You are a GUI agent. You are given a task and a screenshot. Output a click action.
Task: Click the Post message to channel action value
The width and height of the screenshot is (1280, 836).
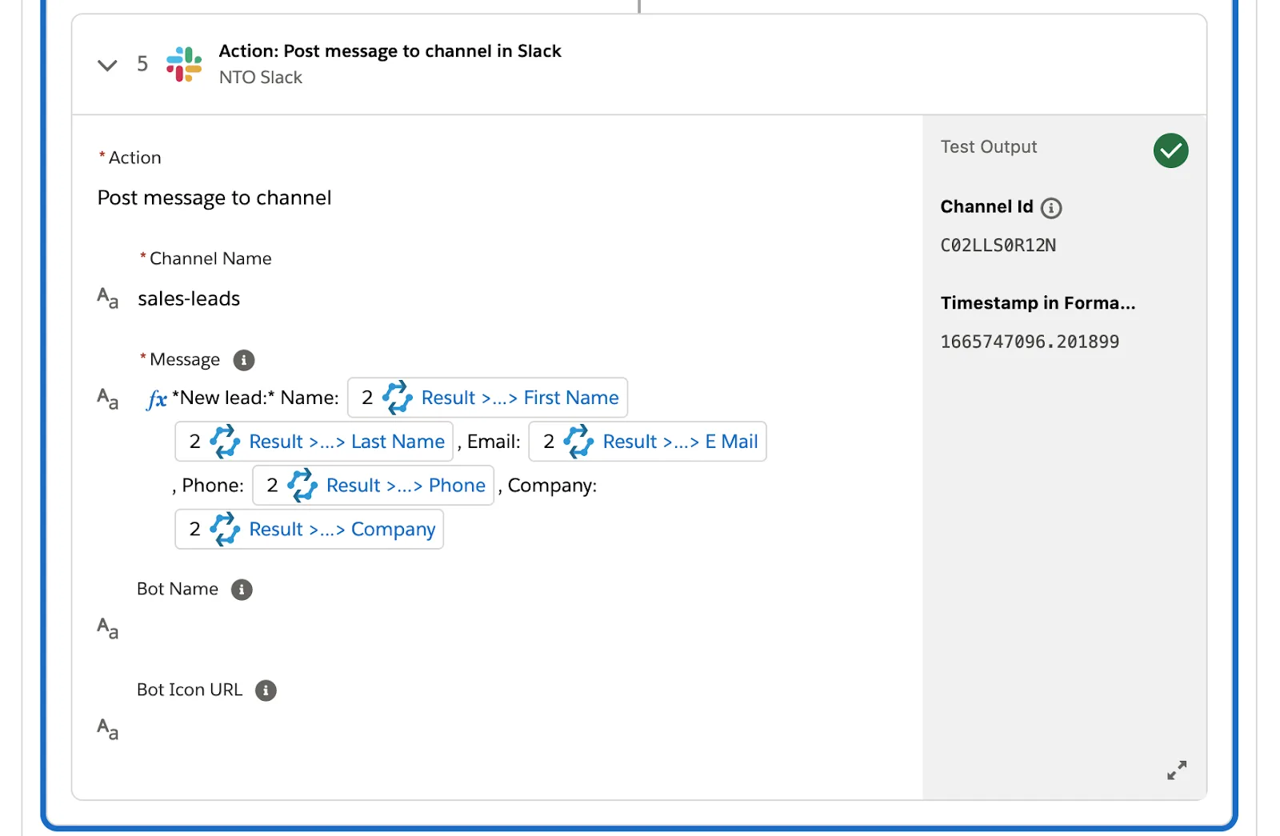(x=214, y=198)
